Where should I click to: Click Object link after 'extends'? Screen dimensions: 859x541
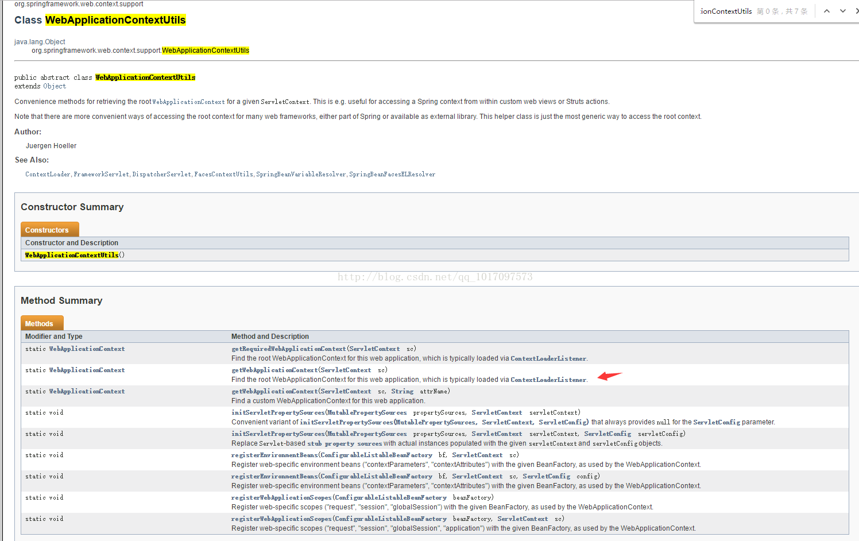55,86
